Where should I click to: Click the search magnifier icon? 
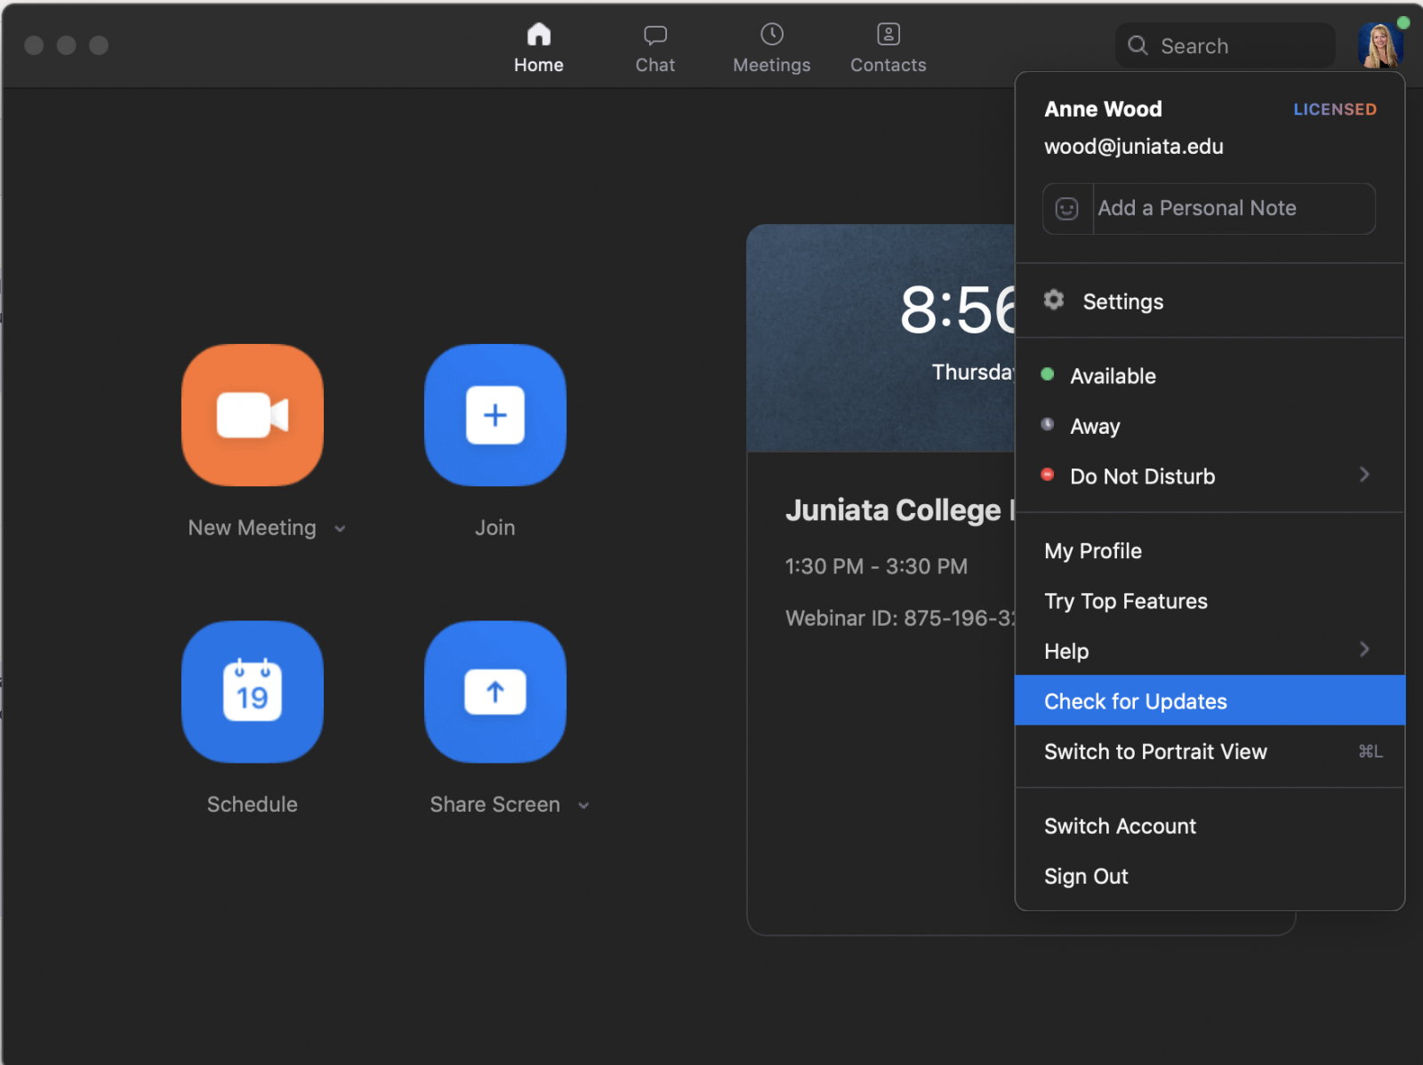point(1138,45)
